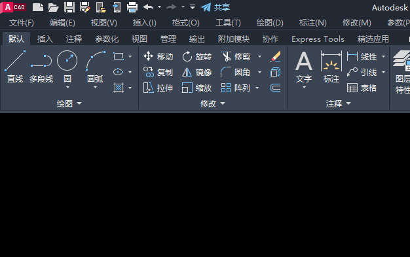This screenshot has width=410, height=257.
Task: Expand the 修剪 (Trim) dropdown arrow
Action: click(x=259, y=56)
